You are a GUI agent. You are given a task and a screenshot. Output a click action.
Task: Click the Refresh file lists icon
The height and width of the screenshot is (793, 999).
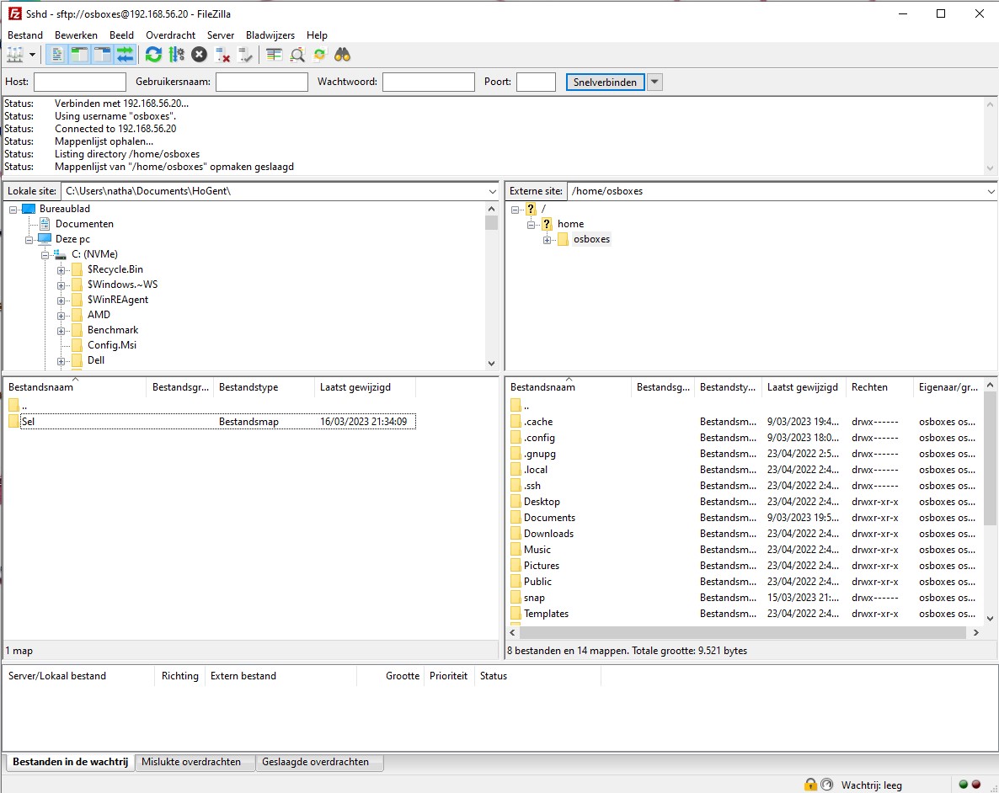coord(153,55)
